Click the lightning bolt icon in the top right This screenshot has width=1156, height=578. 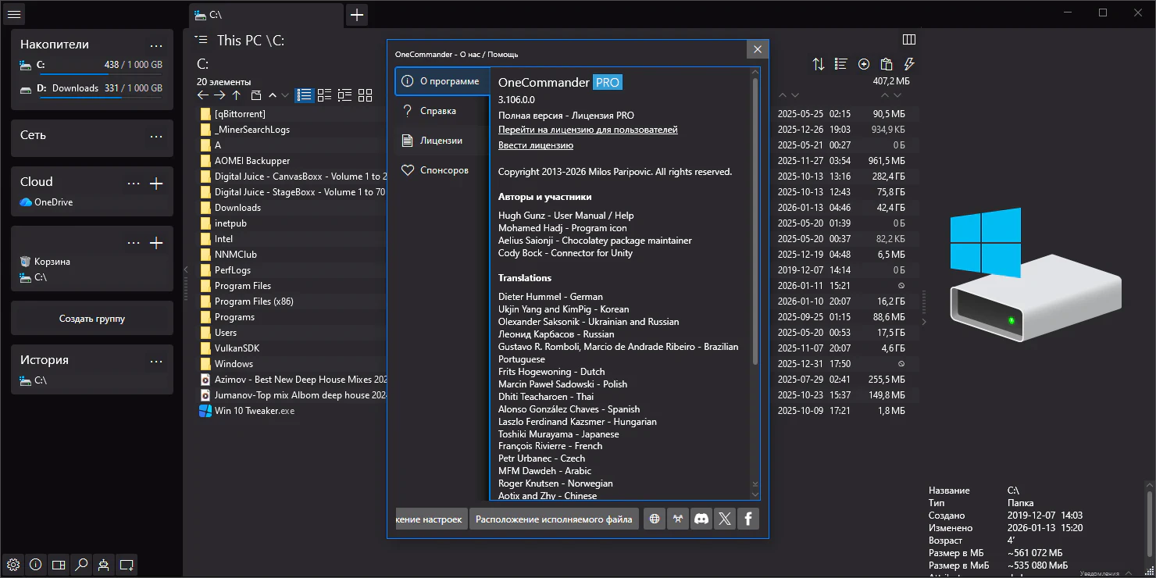point(909,64)
